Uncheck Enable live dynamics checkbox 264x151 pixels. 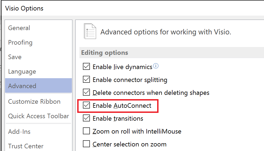click(x=86, y=67)
